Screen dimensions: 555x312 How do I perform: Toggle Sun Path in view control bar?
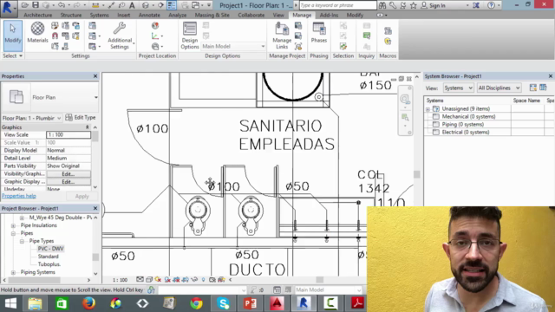point(158,279)
